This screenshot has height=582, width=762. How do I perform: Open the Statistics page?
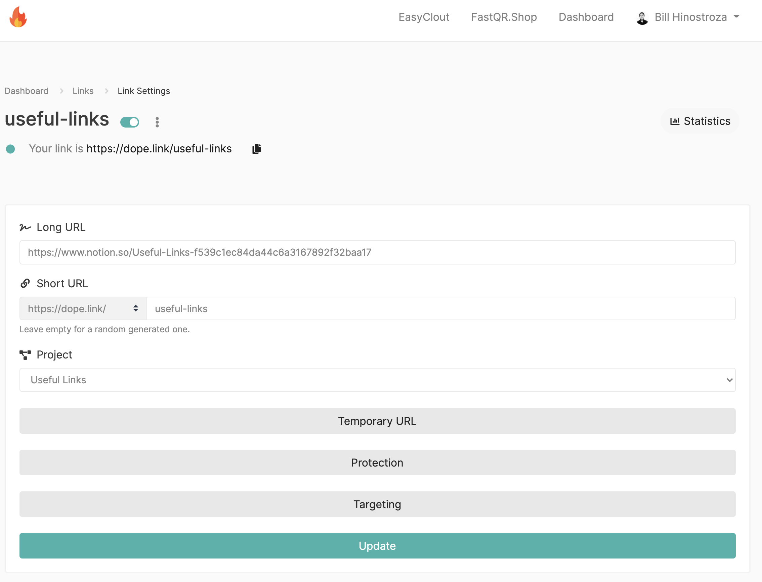(x=700, y=121)
